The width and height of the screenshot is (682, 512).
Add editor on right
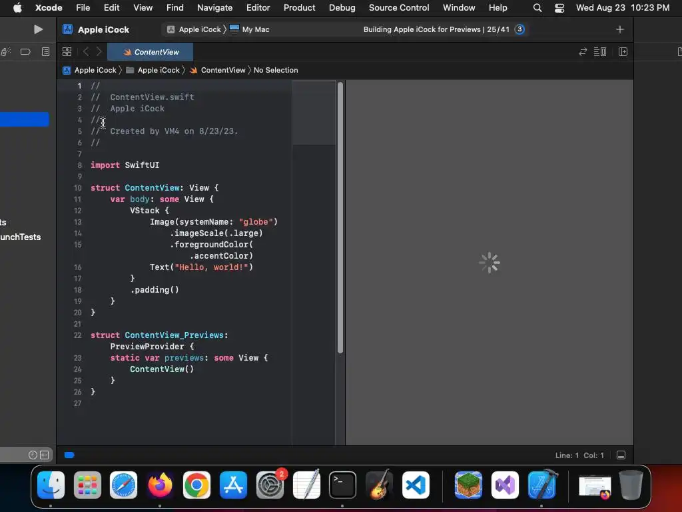click(623, 52)
